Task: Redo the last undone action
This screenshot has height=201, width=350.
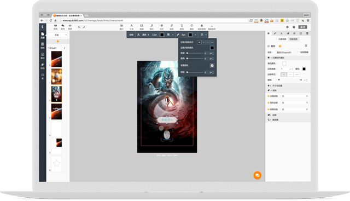Action: [x=84, y=27]
